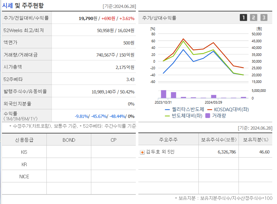Switch chart to view 2

[x=253, y=17]
